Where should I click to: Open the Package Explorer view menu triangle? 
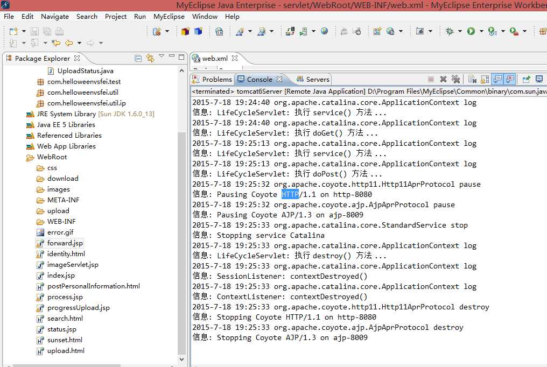click(x=162, y=56)
